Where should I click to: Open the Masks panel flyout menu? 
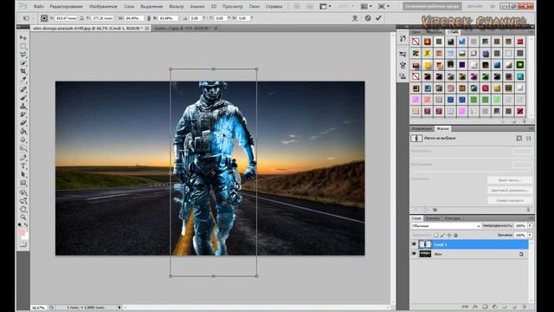click(531, 128)
